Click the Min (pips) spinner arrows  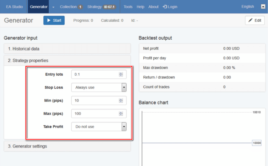point(121,101)
